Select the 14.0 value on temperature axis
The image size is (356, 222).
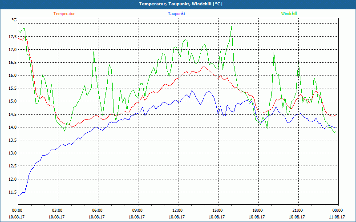pos(12,127)
